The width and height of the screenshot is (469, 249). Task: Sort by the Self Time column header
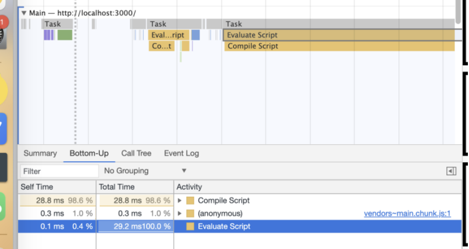pos(56,187)
